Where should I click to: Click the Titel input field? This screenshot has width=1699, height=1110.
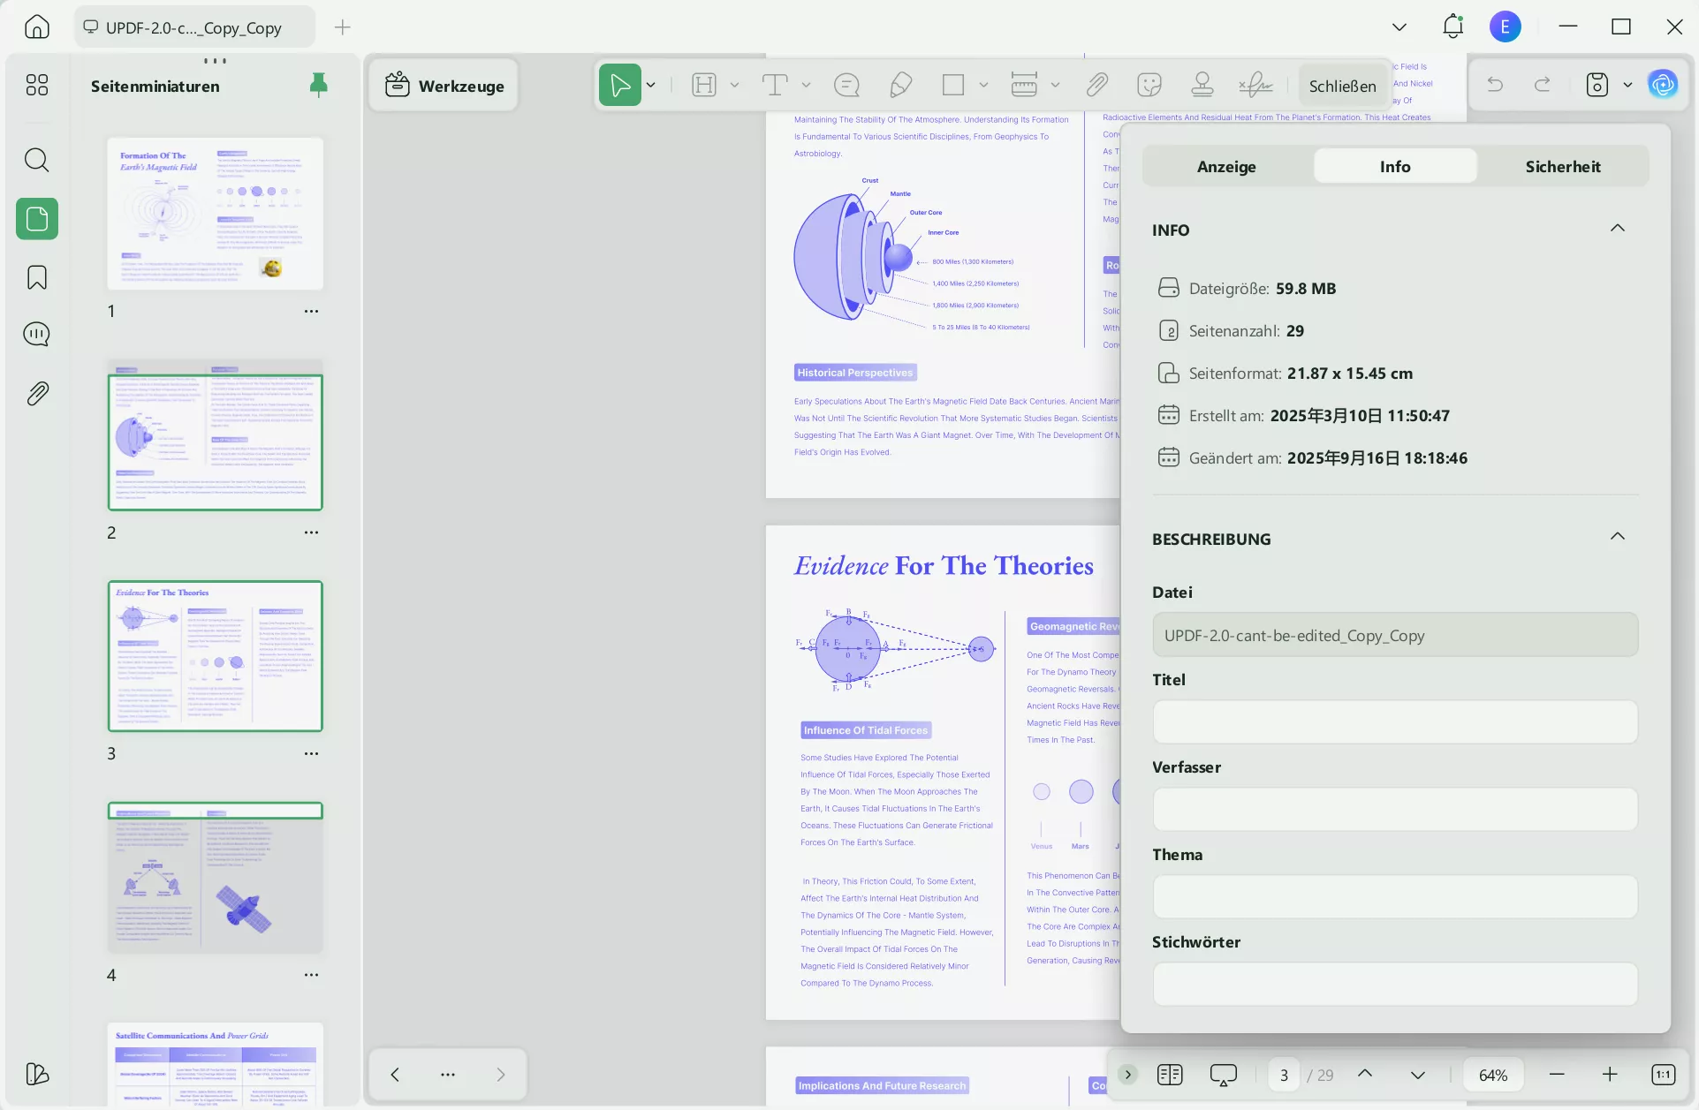[x=1394, y=722]
